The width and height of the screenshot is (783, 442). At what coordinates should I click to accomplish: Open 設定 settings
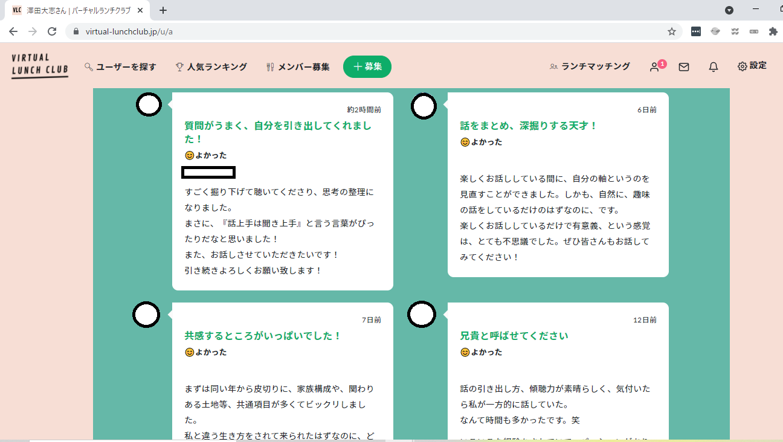752,66
